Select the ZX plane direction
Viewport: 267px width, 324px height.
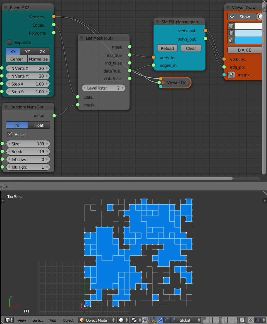tap(42, 52)
